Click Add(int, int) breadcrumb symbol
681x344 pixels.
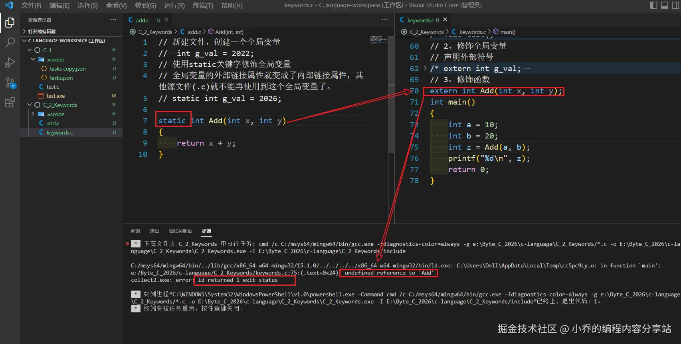click(229, 32)
